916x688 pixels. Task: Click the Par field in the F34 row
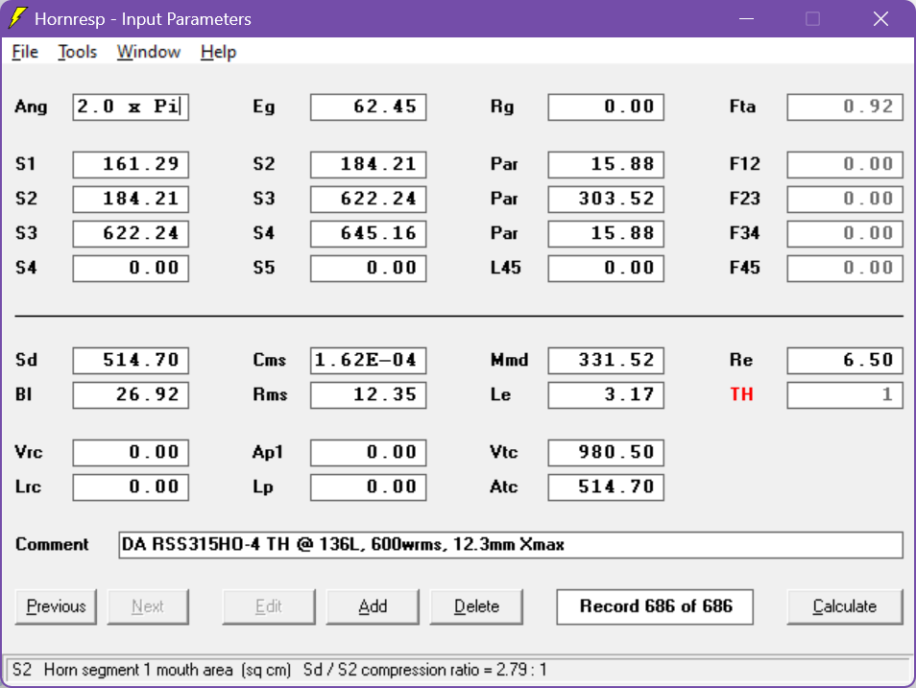[607, 233]
